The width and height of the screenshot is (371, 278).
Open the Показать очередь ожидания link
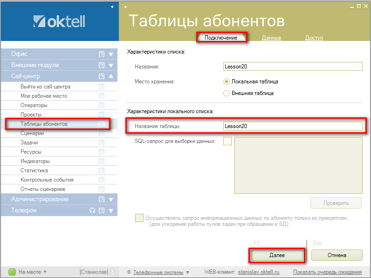(327, 272)
